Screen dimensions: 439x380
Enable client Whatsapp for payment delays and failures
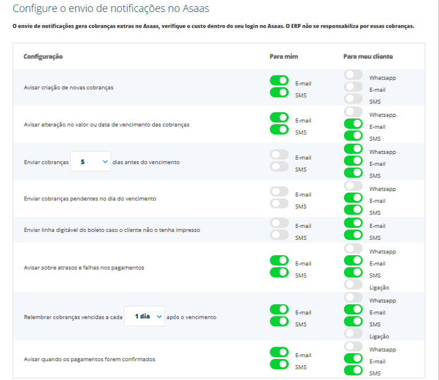tap(353, 248)
